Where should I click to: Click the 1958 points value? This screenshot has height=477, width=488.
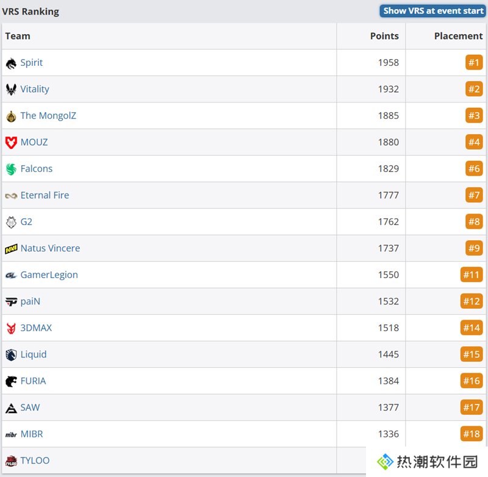coord(389,63)
